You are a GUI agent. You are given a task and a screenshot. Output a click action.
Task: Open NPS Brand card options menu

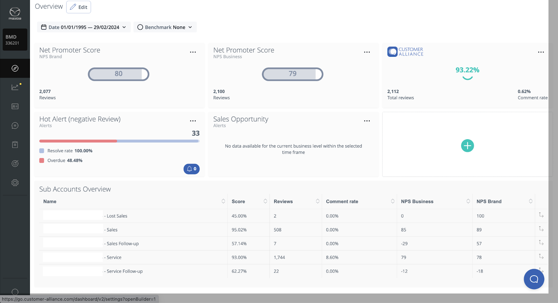(x=193, y=52)
